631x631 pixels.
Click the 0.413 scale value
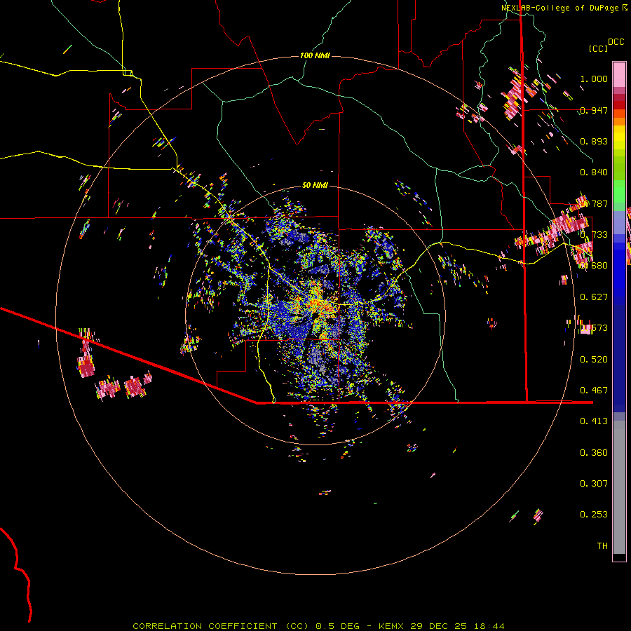coord(594,421)
